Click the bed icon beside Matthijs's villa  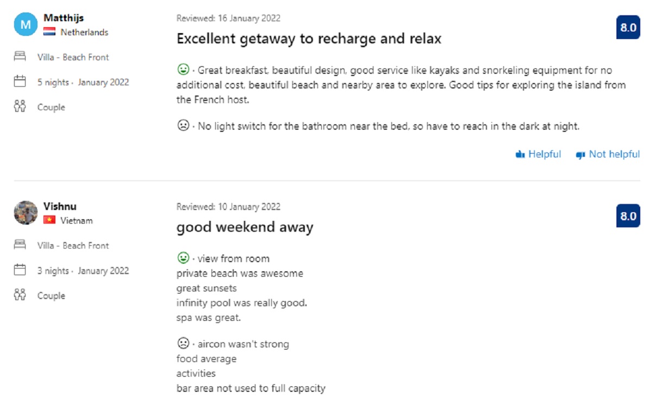20,56
